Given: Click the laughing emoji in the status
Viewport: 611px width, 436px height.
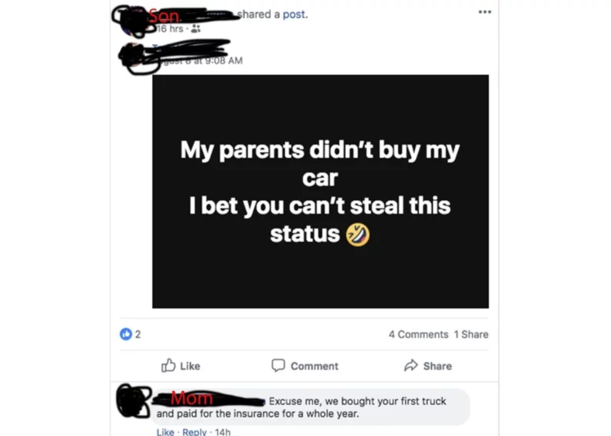Looking at the screenshot, I should [x=358, y=234].
